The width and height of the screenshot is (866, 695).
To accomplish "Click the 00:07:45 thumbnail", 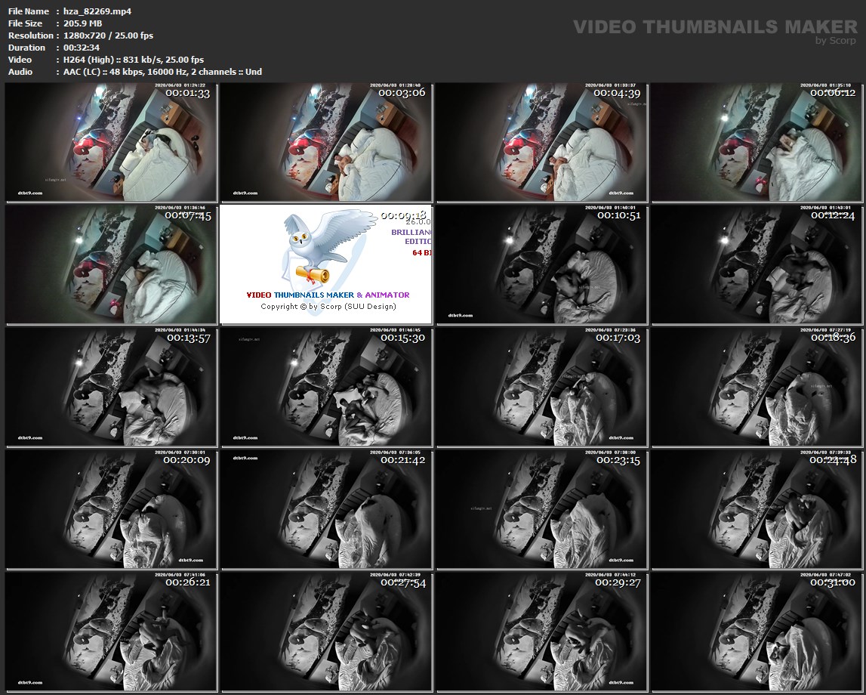I will click(x=111, y=264).
